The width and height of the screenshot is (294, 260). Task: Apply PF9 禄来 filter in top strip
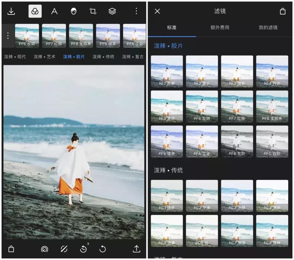[108, 36]
